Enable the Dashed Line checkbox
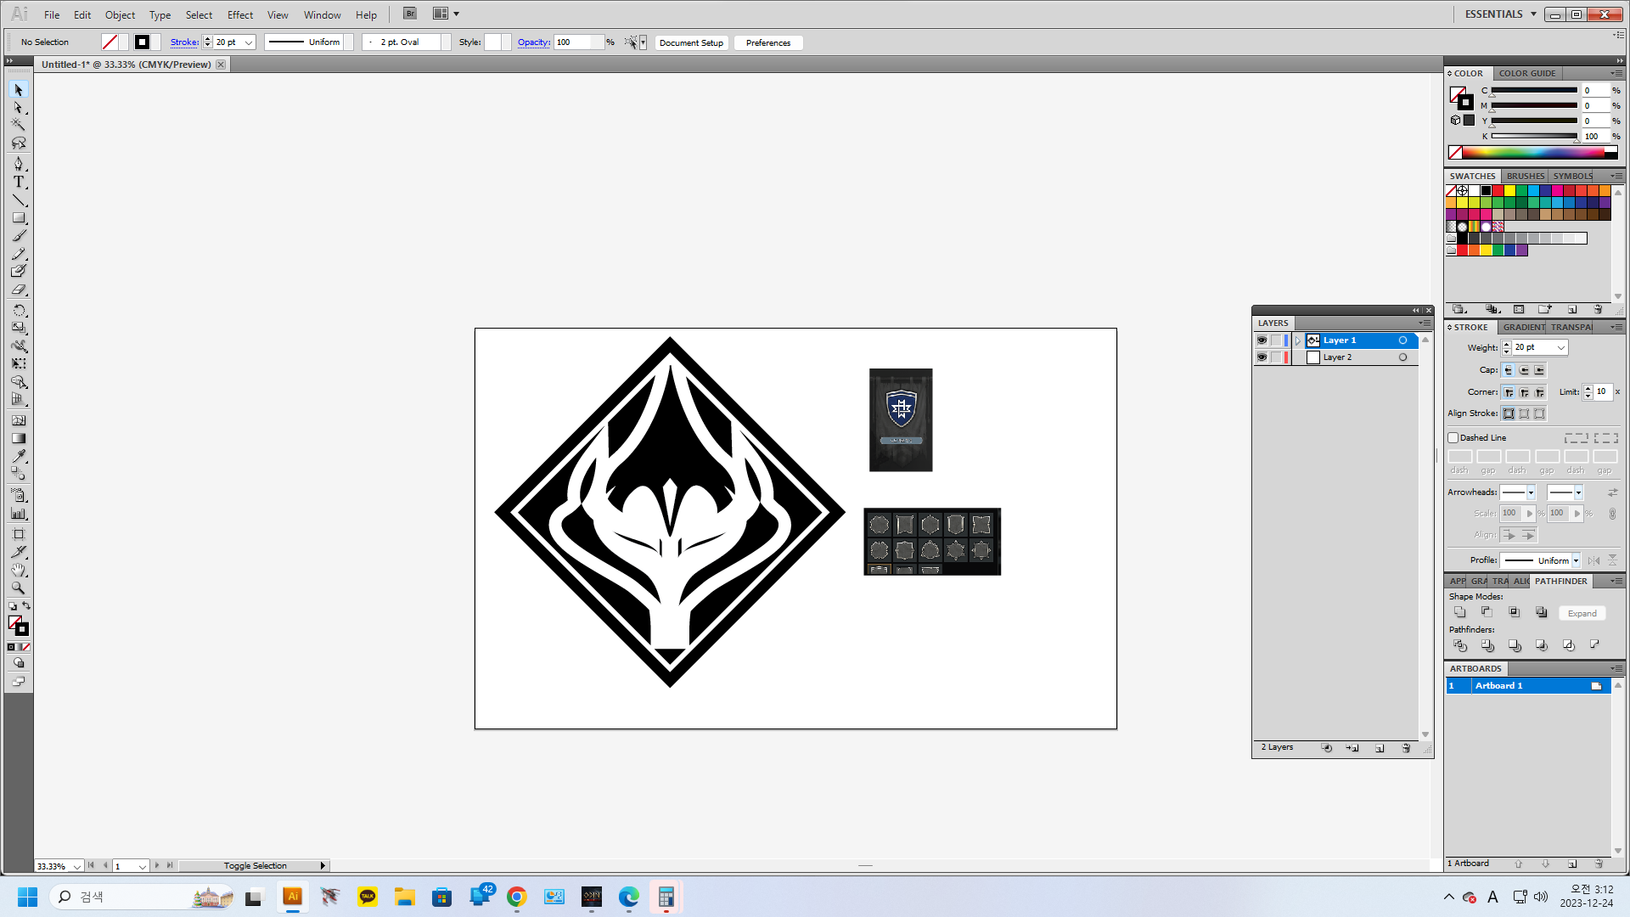The width and height of the screenshot is (1630, 917). coord(1453,438)
